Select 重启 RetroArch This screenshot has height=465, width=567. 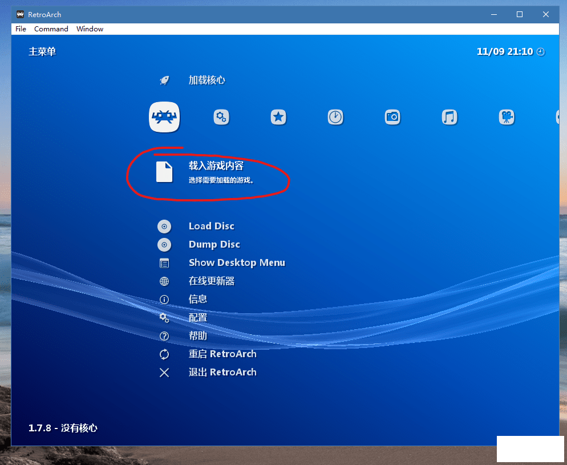click(222, 354)
